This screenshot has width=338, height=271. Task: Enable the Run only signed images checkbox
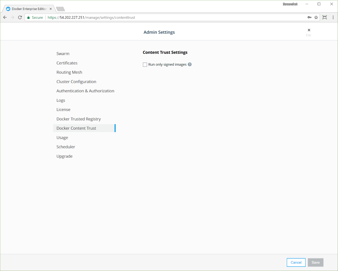coord(145,65)
